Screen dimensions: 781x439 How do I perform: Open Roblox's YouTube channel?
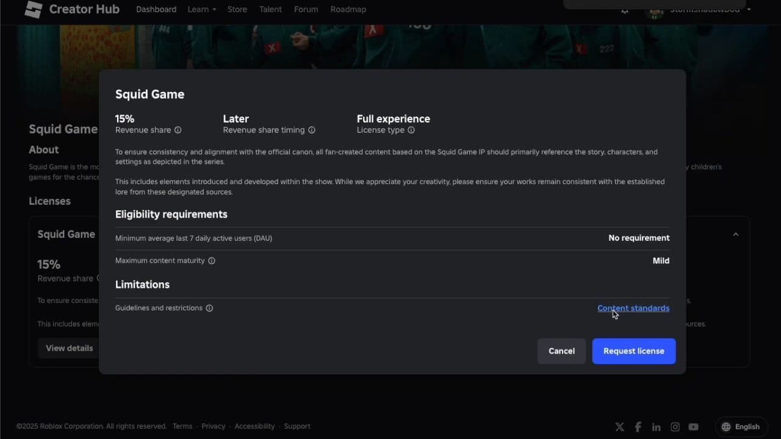[x=693, y=427]
